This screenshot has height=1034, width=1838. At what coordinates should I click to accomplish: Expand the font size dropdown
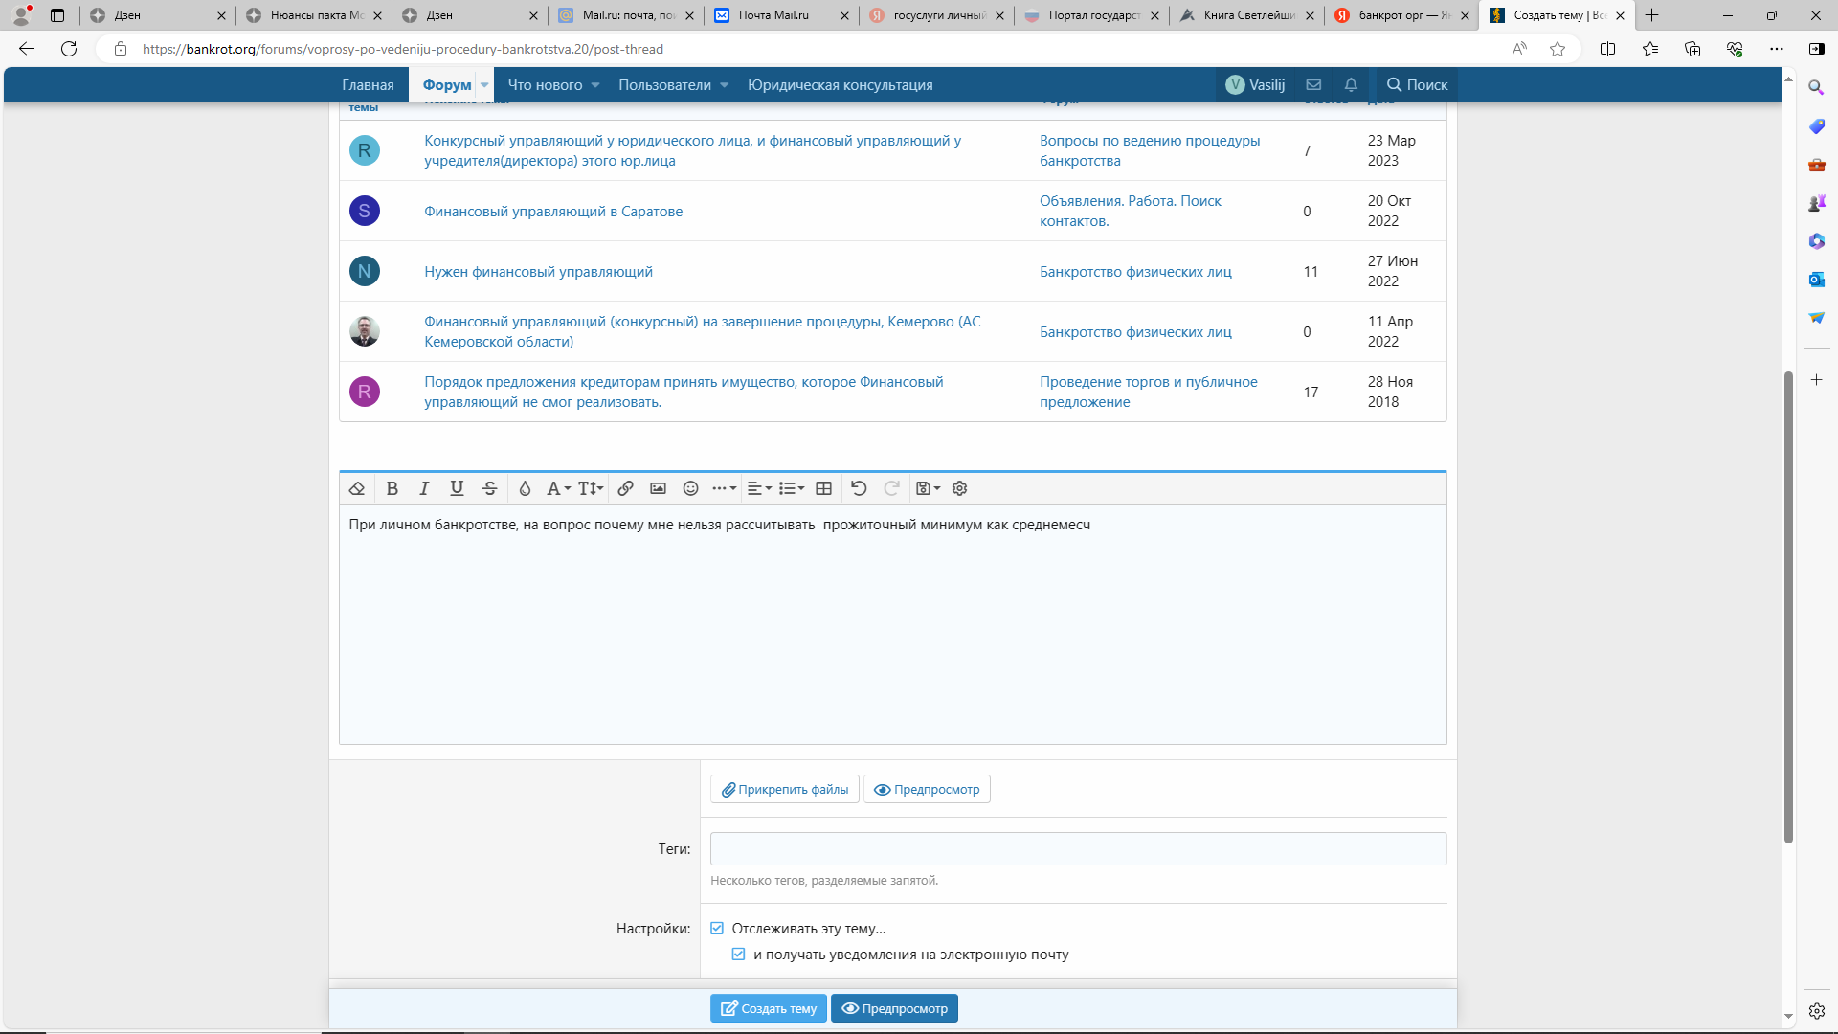[590, 488]
